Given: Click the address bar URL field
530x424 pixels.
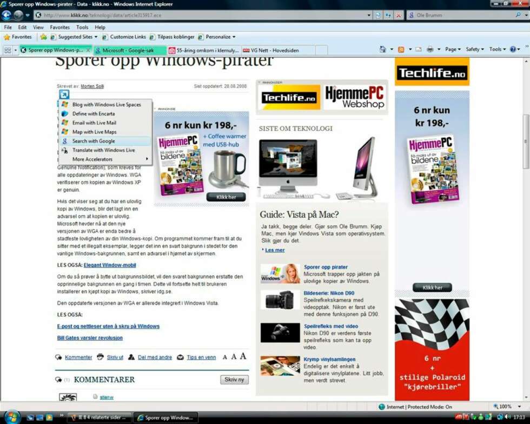Looking at the screenshot, I should tap(200, 15).
